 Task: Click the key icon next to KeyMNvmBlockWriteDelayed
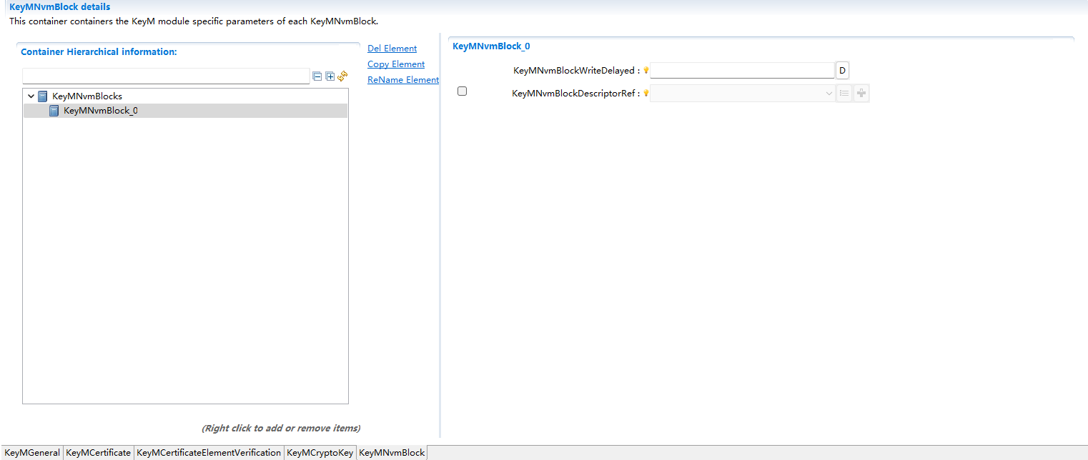(x=646, y=70)
